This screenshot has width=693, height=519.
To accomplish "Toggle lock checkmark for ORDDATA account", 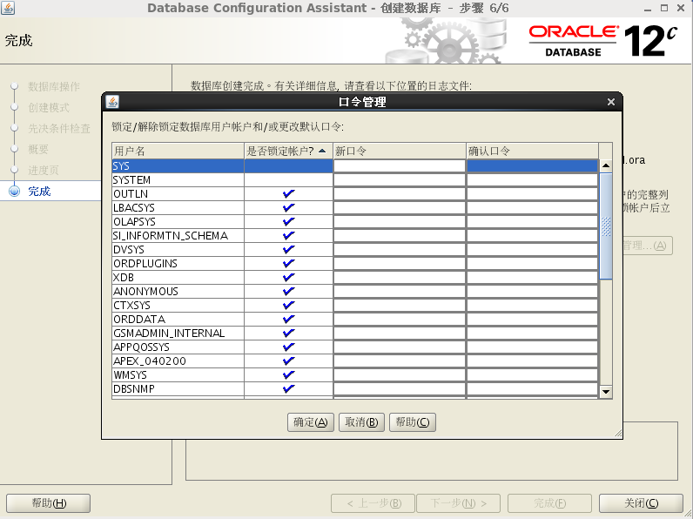I will [288, 320].
